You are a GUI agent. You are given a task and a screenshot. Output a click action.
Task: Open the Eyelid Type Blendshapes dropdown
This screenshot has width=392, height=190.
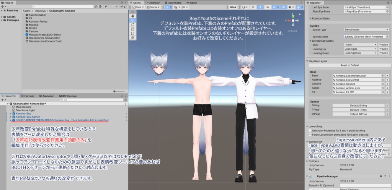point(361,29)
